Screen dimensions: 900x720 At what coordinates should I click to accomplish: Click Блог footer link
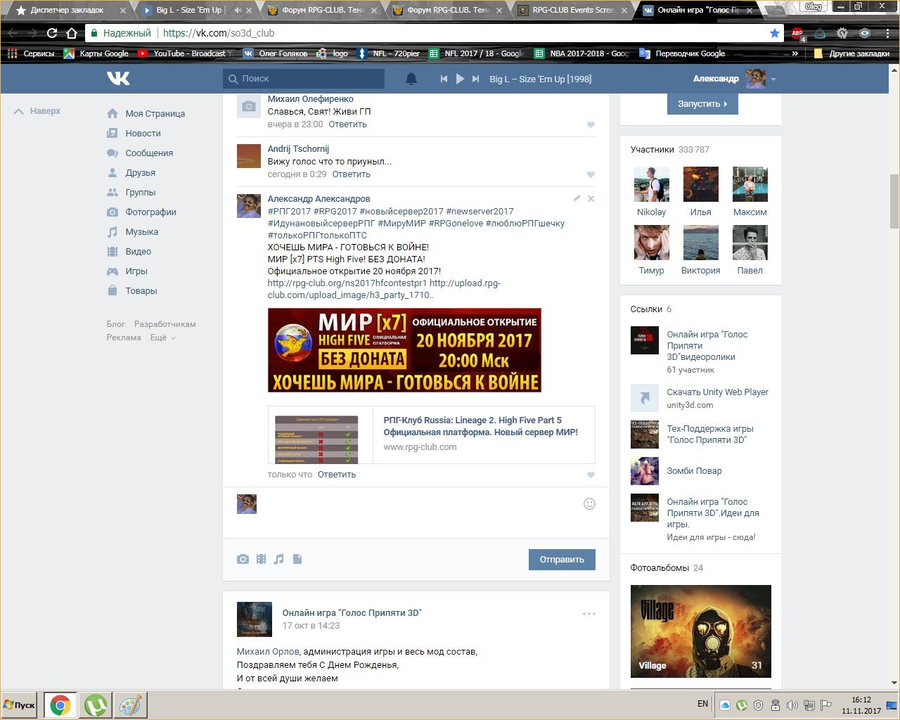coord(116,324)
